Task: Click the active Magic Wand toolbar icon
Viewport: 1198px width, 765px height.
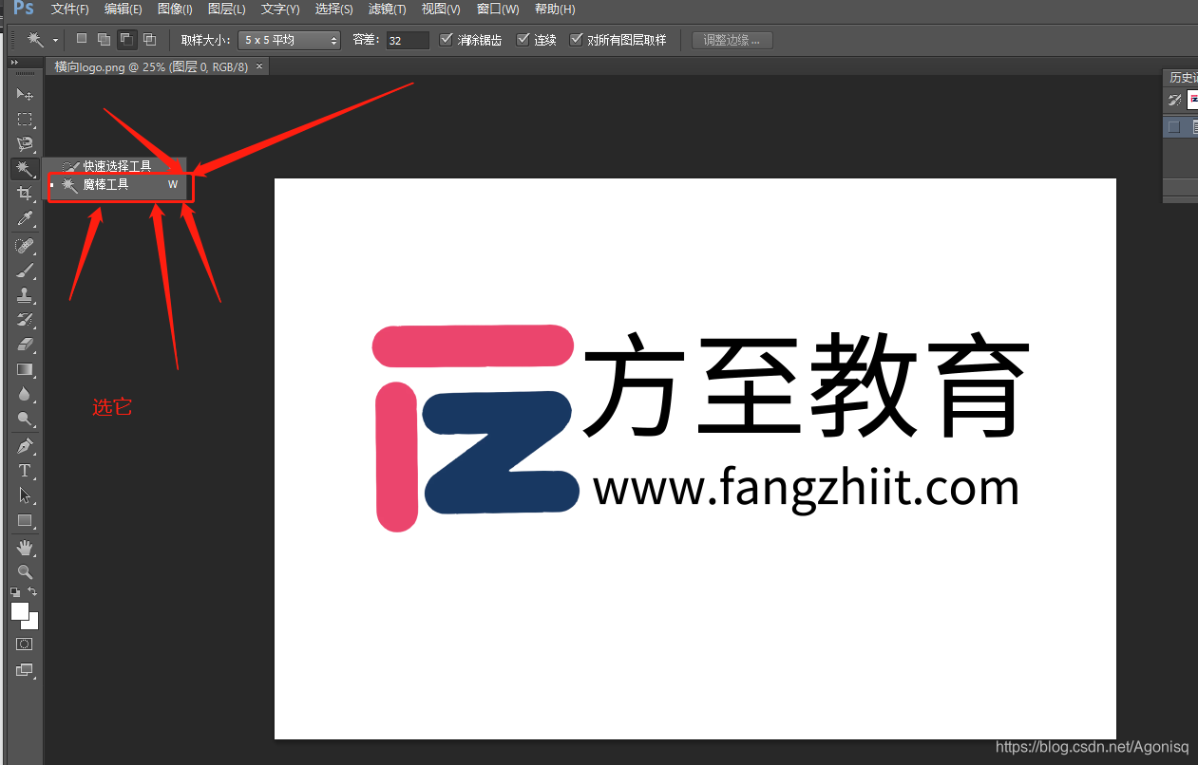Action: coord(25,169)
